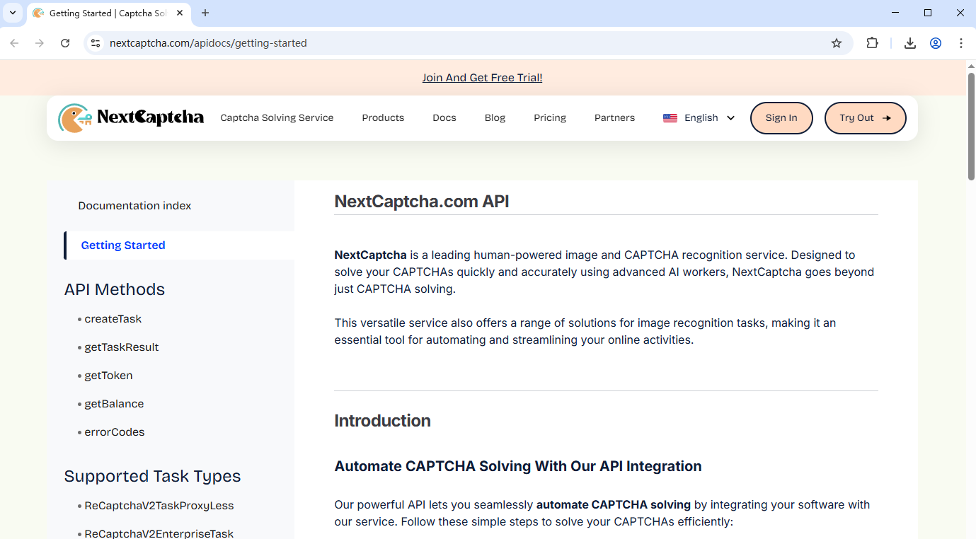This screenshot has height=539, width=976.
Task: Go back with browser back arrow
Action: tap(14, 43)
